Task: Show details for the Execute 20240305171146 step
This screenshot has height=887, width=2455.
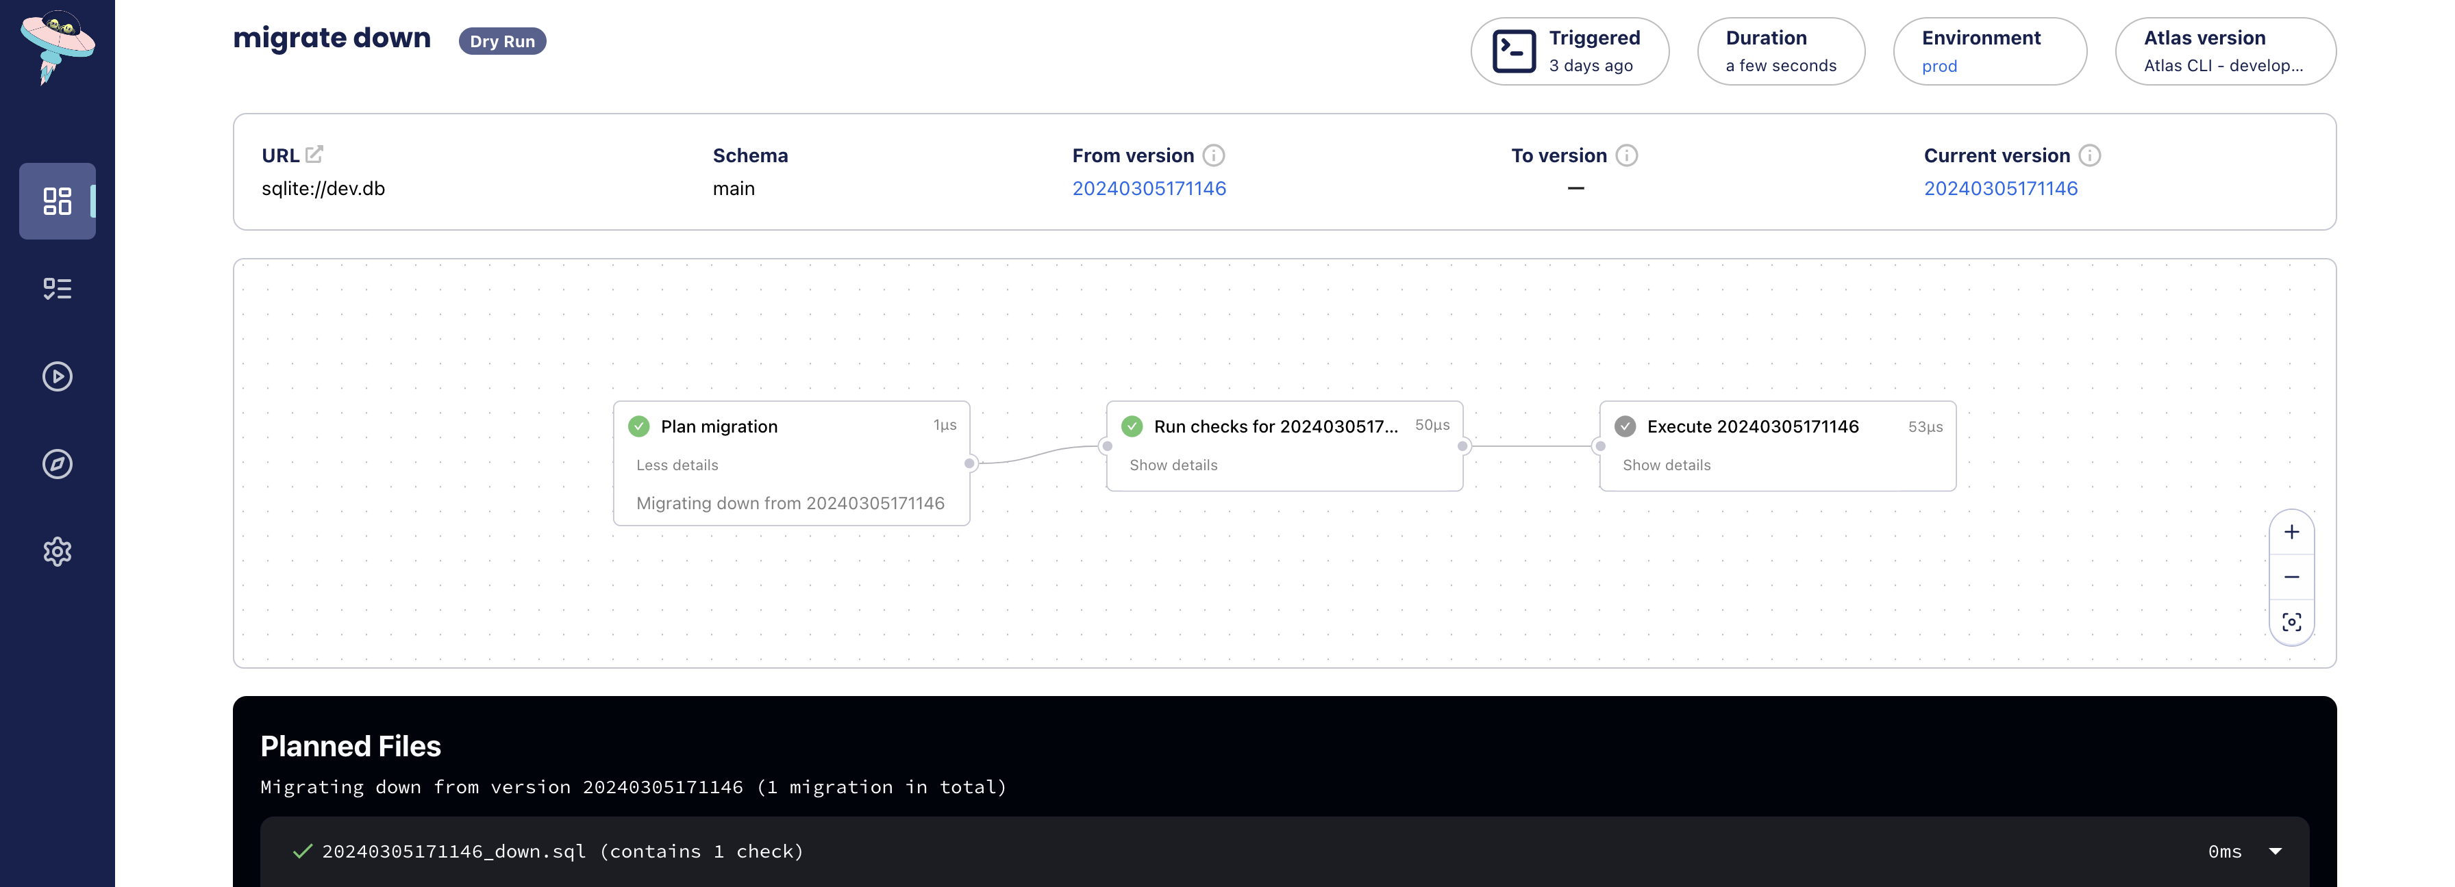Action: click(x=1666, y=465)
